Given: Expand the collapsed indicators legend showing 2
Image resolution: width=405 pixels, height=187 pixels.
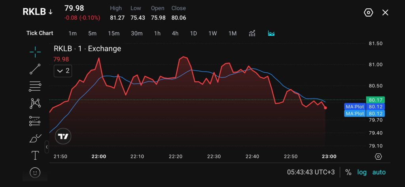Looking at the screenshot, I should tap(63, 71).
